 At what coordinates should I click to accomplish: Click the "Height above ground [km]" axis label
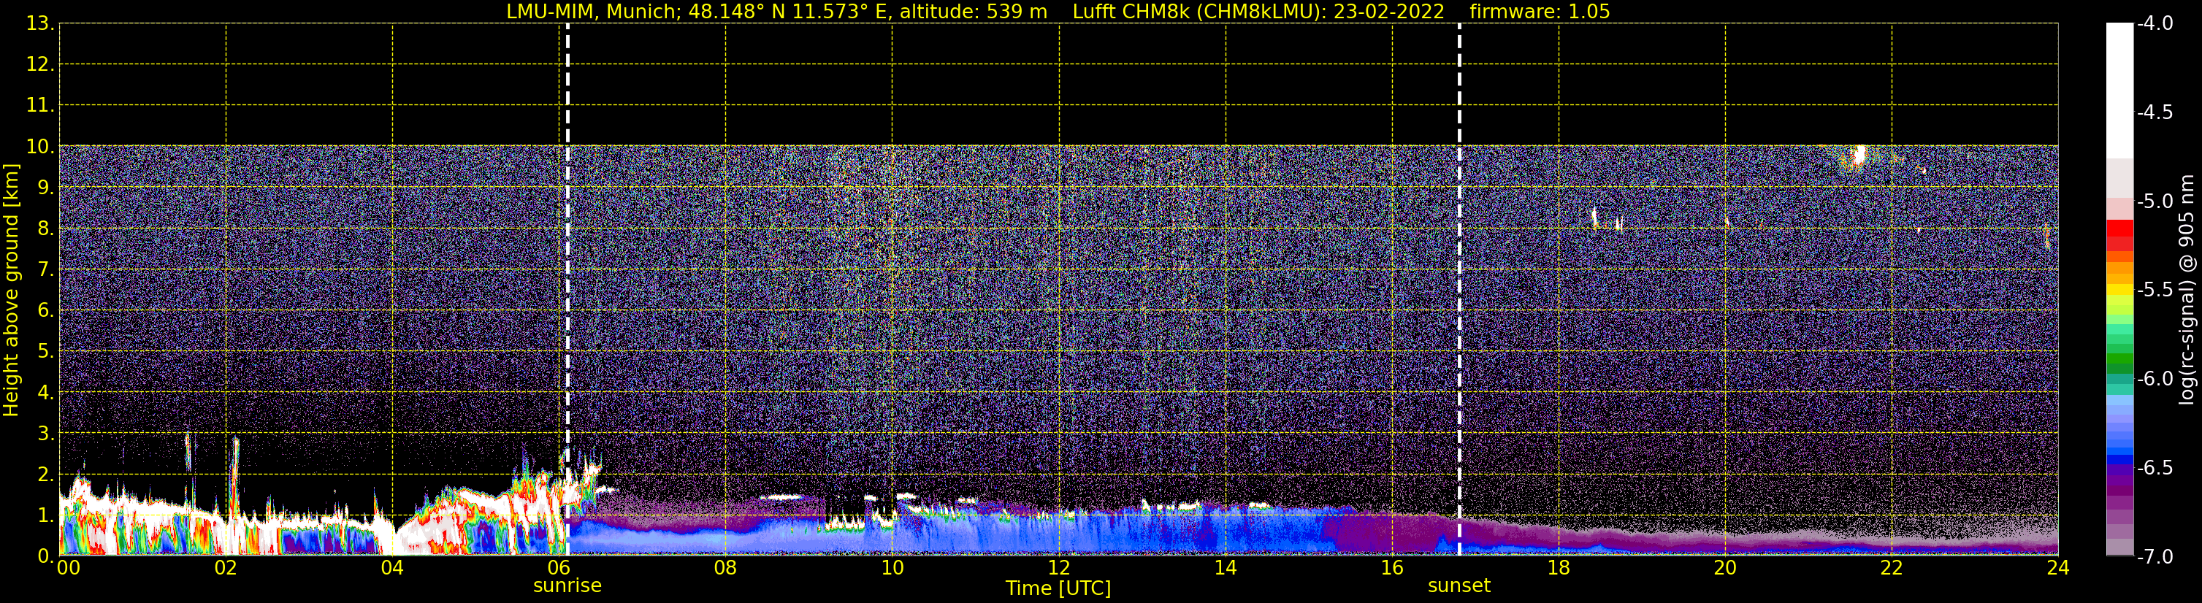[x=11, y=291]
